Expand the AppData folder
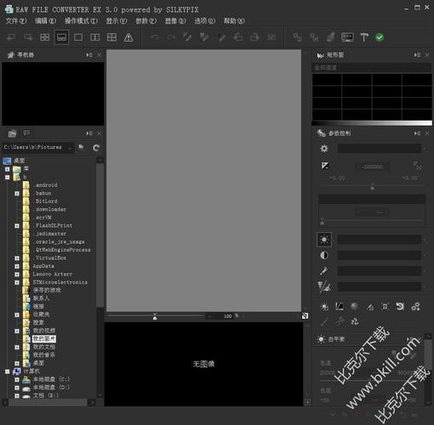 click(x=17, y=266)
